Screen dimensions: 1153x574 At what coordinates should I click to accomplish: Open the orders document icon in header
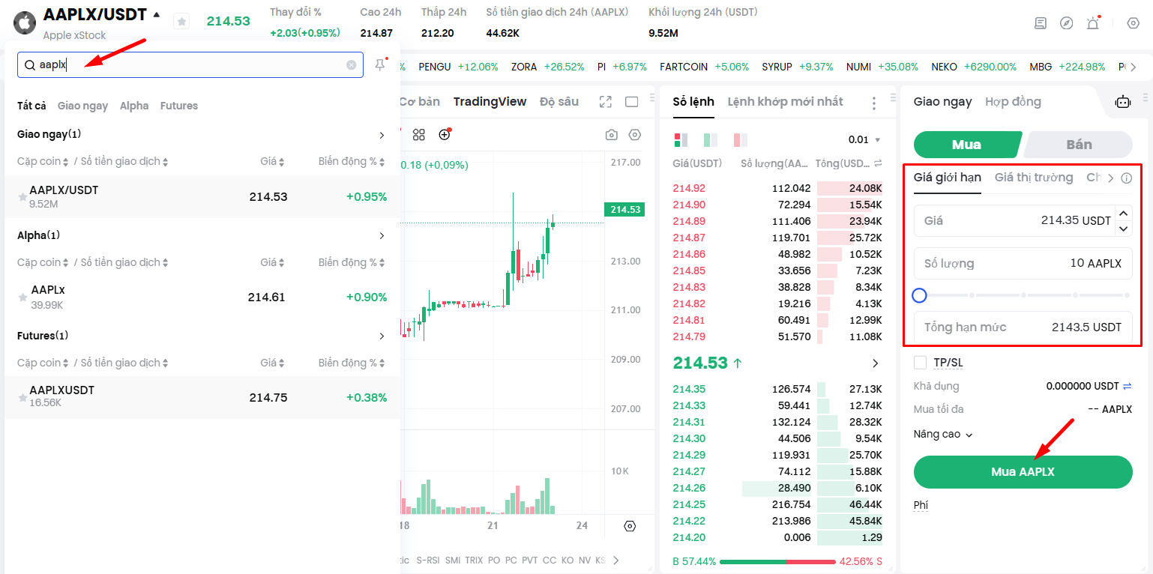(x=1040, y=23)
